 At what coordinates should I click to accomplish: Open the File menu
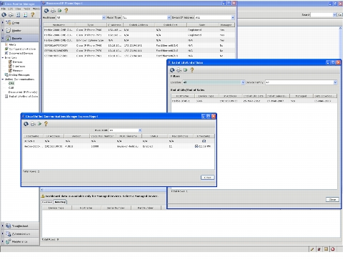point(4,9)
